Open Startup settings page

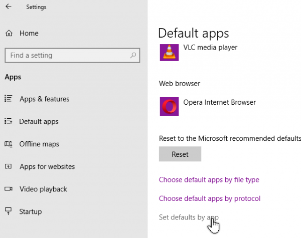click(x=30, y=212)
